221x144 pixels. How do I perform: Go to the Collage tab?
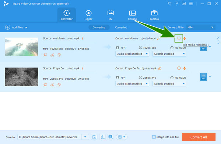[132, 15]
